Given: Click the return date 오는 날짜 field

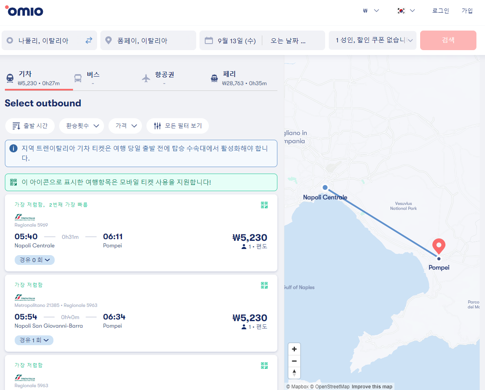Looking at the screenshot, I should click(x=288, y=41).
